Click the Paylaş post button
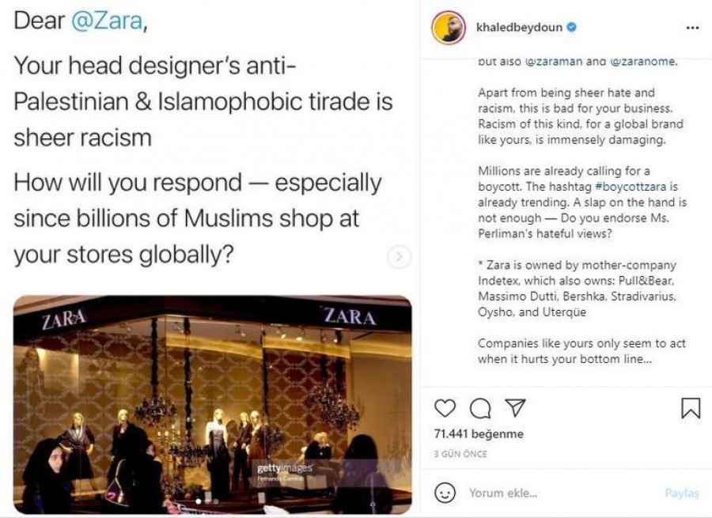This screenshot has width=712, height=518. [681, 493]
